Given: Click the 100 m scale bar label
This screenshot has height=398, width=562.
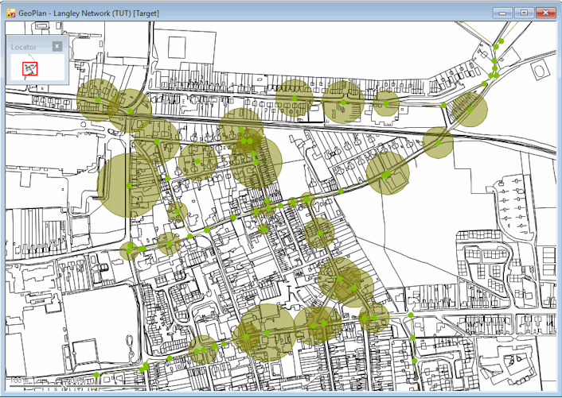Looking at the screenshot, I should [x=17, y=380].
